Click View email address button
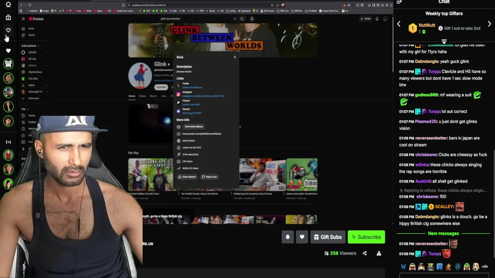The width and height of the screenshot is (495, 278). coord(194,127)
